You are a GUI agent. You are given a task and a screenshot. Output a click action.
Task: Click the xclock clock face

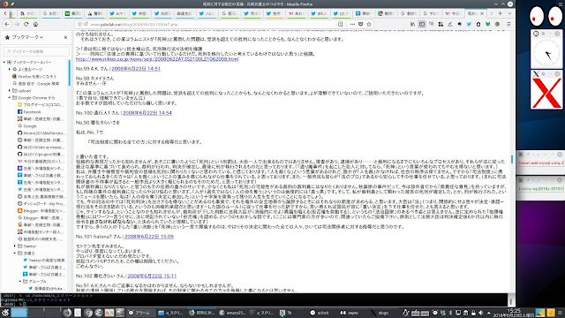[546, 53]
